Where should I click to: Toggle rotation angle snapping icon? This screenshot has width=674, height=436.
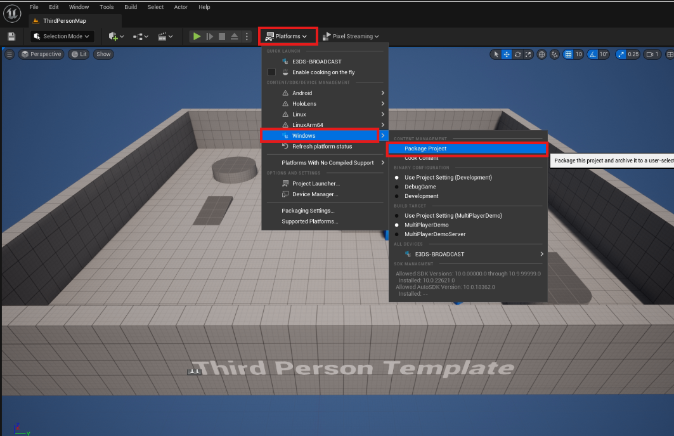[x=592, y=55]
